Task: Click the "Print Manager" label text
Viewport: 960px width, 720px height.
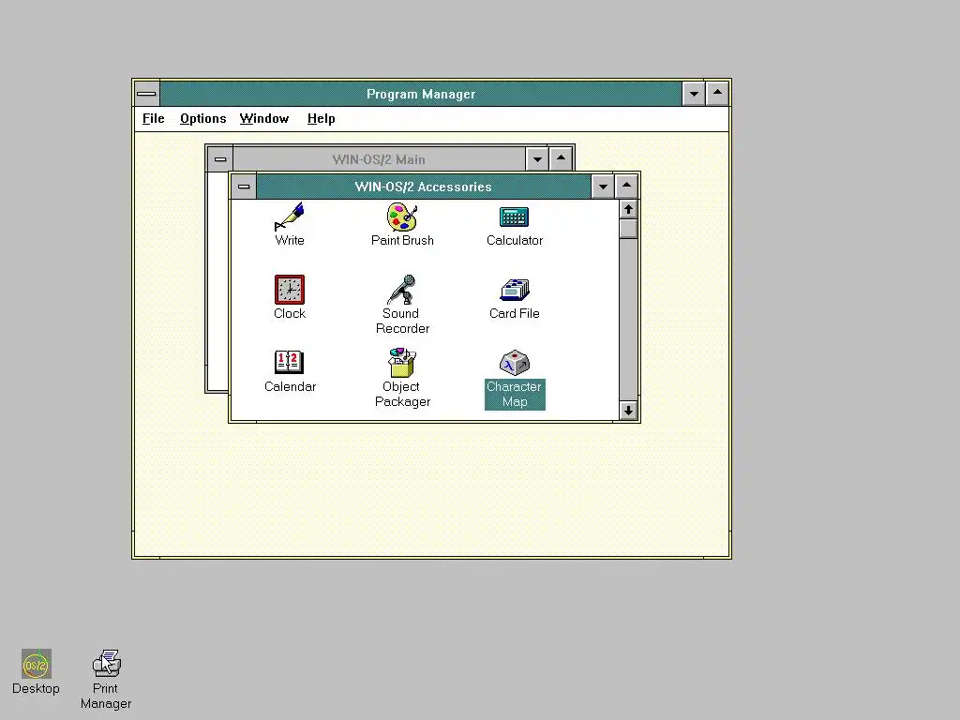Action: tap(106, 697)
